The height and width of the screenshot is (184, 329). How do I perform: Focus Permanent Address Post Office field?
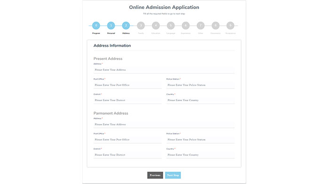click(127, 140)
